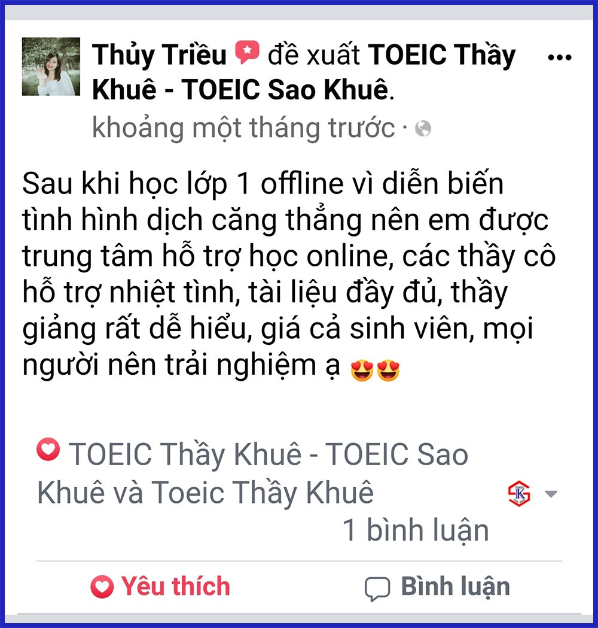The height and width of the screenshot is (628, 598).
Task: Toggle the Yêu thích reaction button
Action: tap(160, 587)
